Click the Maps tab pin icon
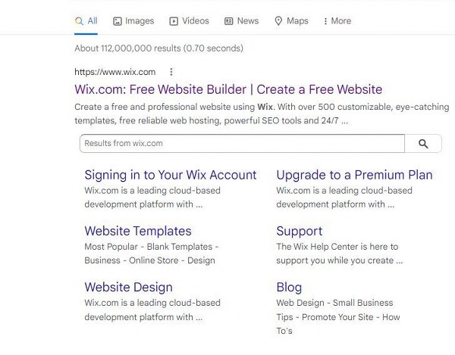The height and width of the screenshot is (355, 455). pos(278,21)
